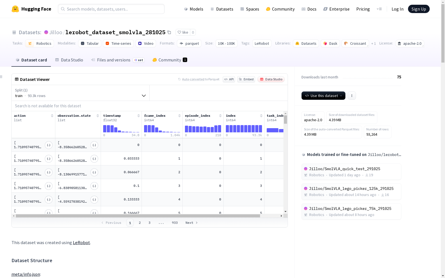Click the table horizontal scrollbar
This screenshot has height=278, width=445.
tap(138, 216)
